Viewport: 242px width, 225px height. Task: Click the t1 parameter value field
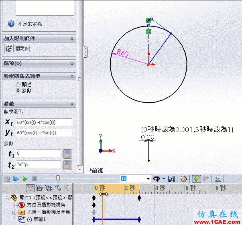coord(38,153)
